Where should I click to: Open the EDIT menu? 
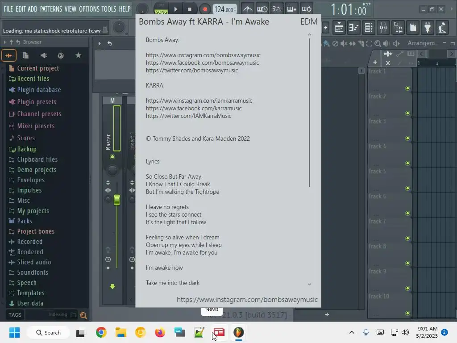(21, 9)
